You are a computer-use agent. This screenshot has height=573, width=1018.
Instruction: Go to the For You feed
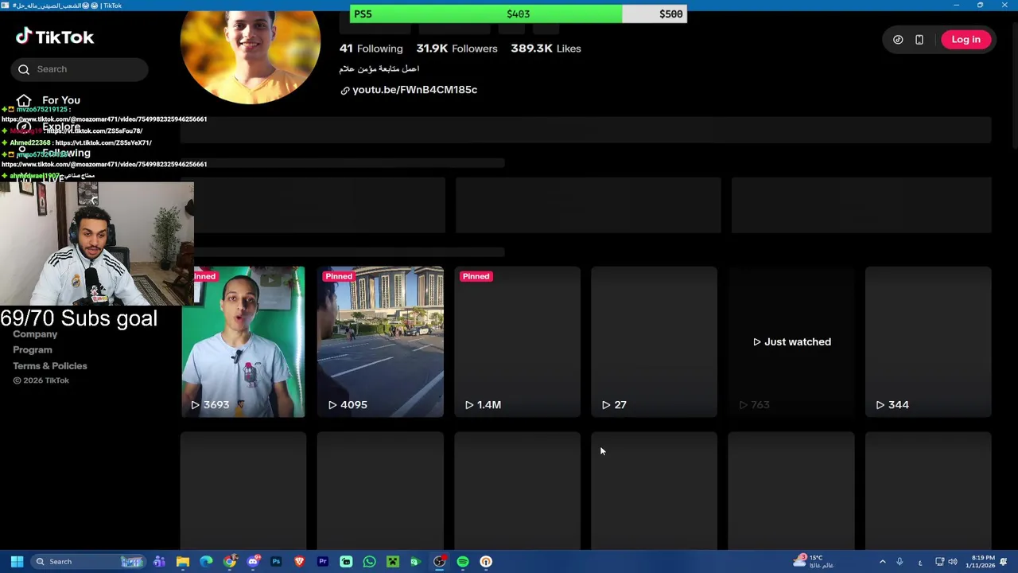click(x=61, y=100)
